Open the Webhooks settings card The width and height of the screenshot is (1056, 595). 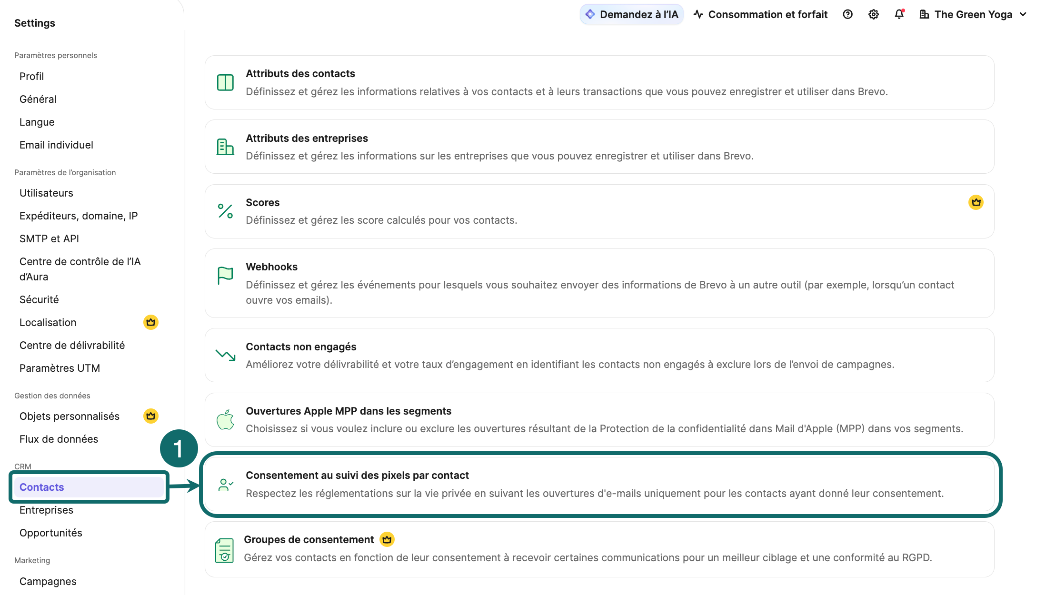point(599,283)
